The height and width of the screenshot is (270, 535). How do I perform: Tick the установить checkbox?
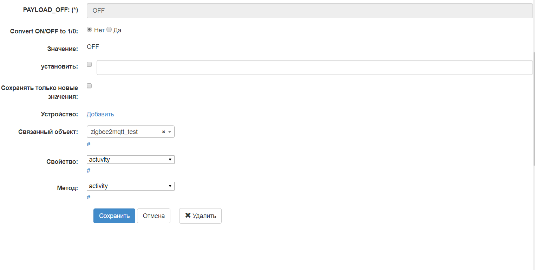[89, 64]
